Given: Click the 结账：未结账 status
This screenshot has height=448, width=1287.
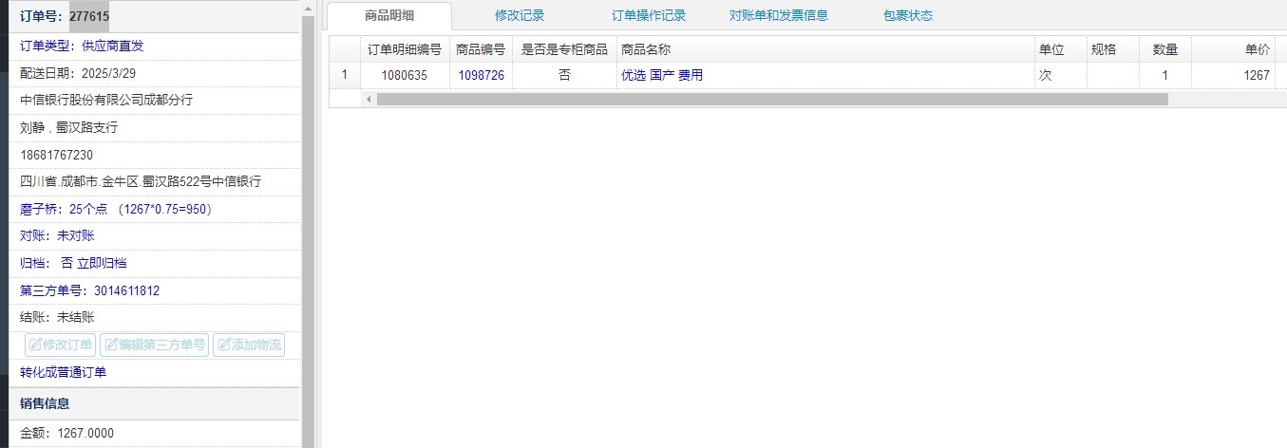Looking at the screenshot, I should pos(57,317).
